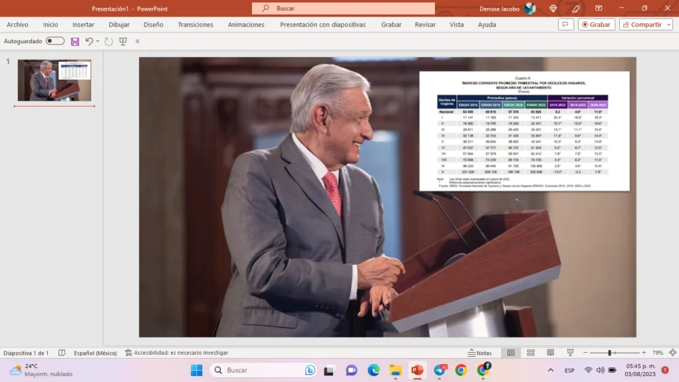Click the diamond premium icon
679x382 pixels.
tap(553, 8)
